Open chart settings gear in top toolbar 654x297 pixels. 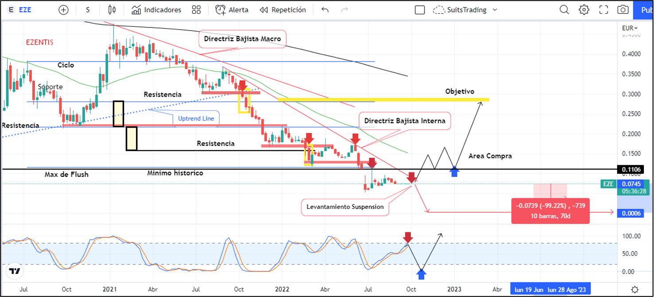[x=584, y=10]
